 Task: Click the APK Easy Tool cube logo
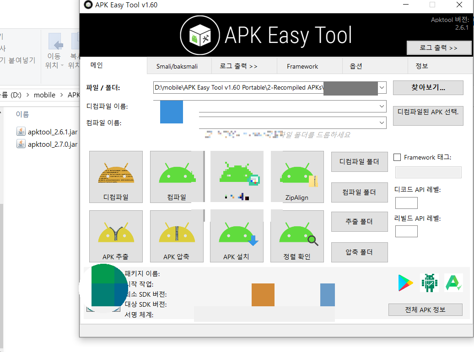[200, 35]
